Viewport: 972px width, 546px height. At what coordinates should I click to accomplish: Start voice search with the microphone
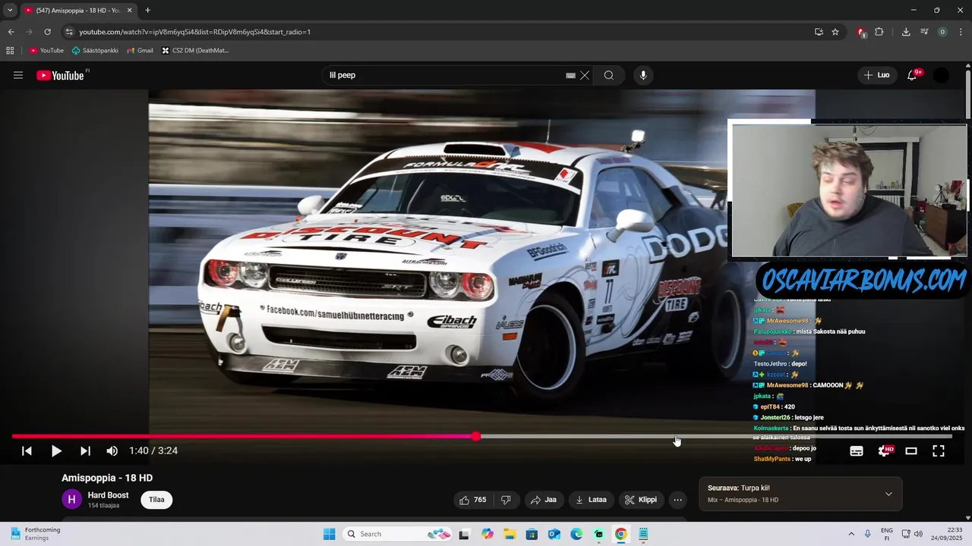pyautogui.click(x=643, y=75)
